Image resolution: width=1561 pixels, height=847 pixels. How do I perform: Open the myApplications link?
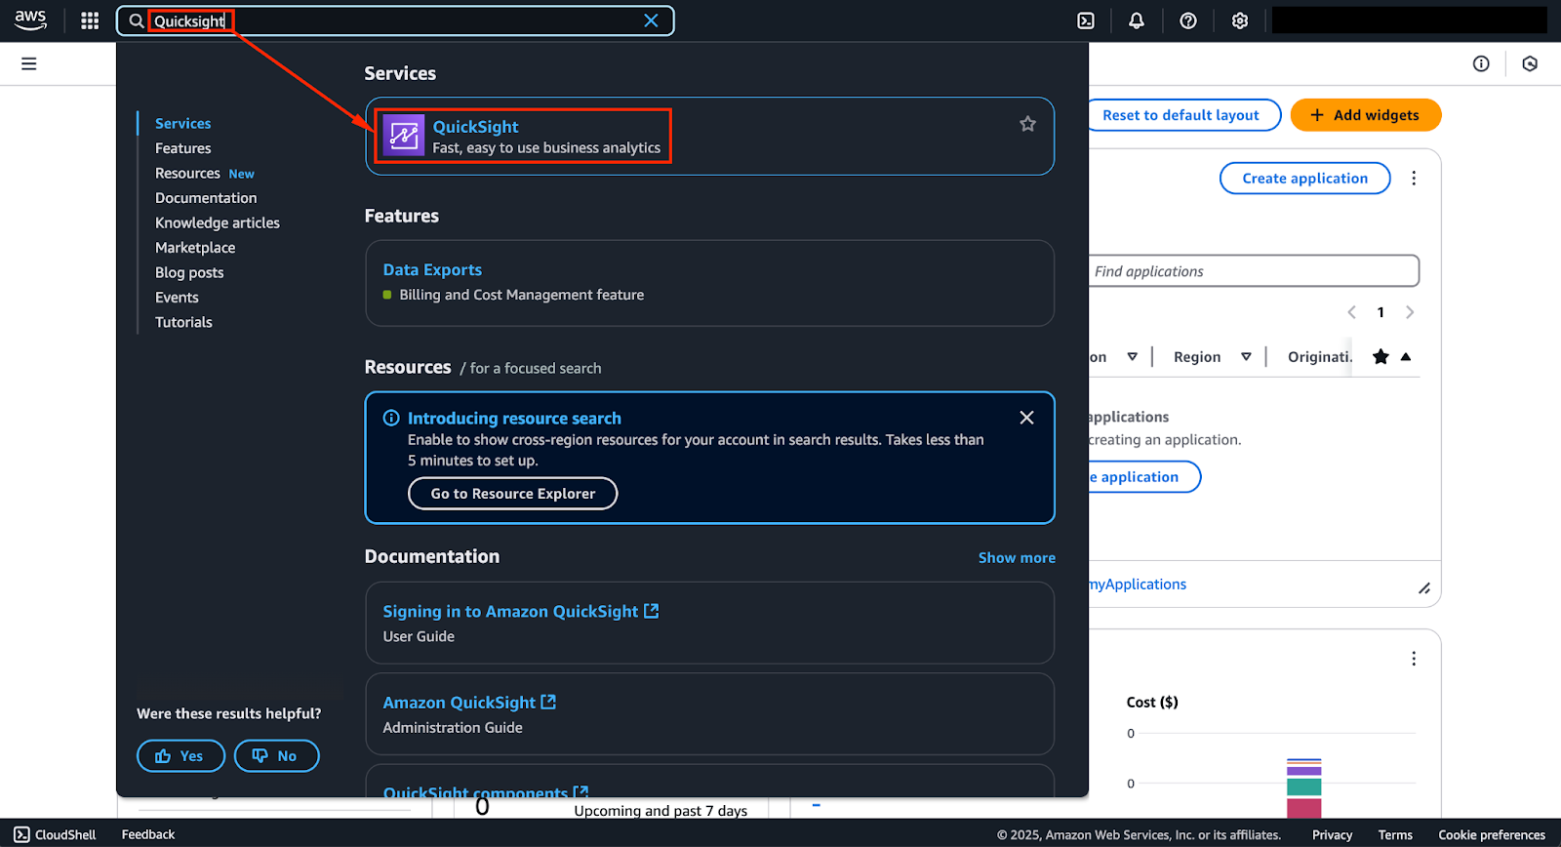1138,585
